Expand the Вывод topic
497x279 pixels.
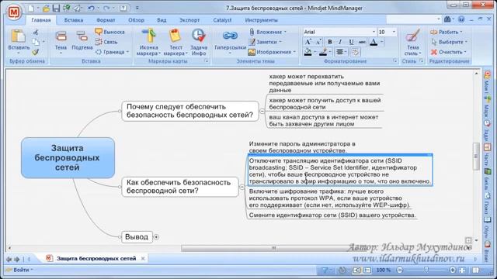(156, 237)
